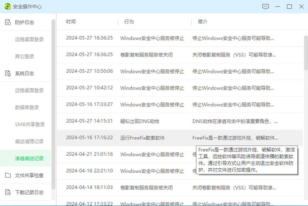This screenshot has width=308, height=206.
Task: Select the highlighted 渗透痕迹记录 item
Action: (x=25, y=158)
